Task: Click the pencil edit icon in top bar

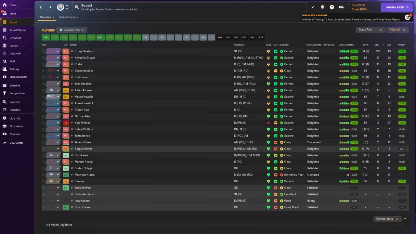Action: [313, 7]
